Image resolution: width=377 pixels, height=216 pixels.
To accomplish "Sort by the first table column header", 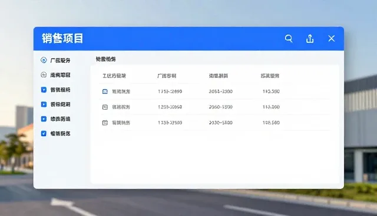I will click(114, 76).
